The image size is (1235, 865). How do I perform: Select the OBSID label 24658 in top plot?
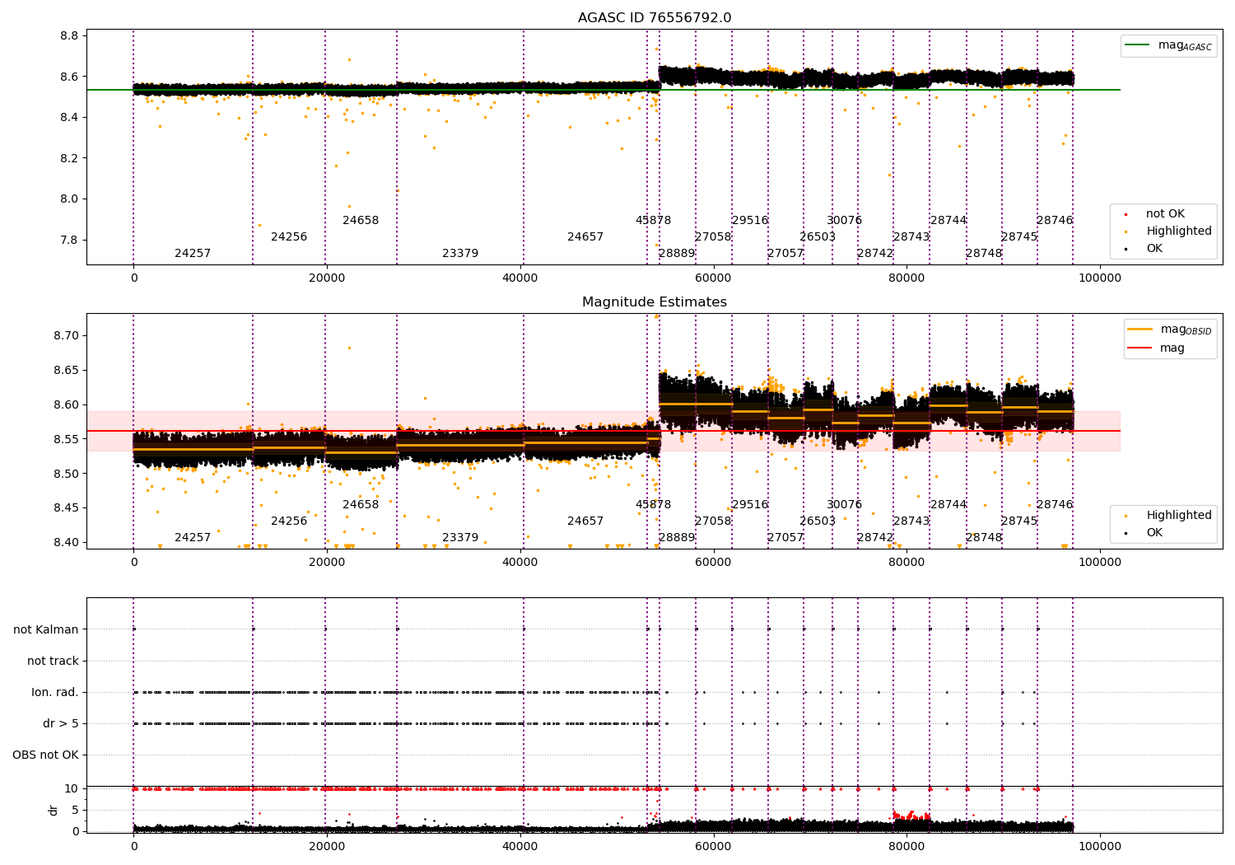point(361,221)
